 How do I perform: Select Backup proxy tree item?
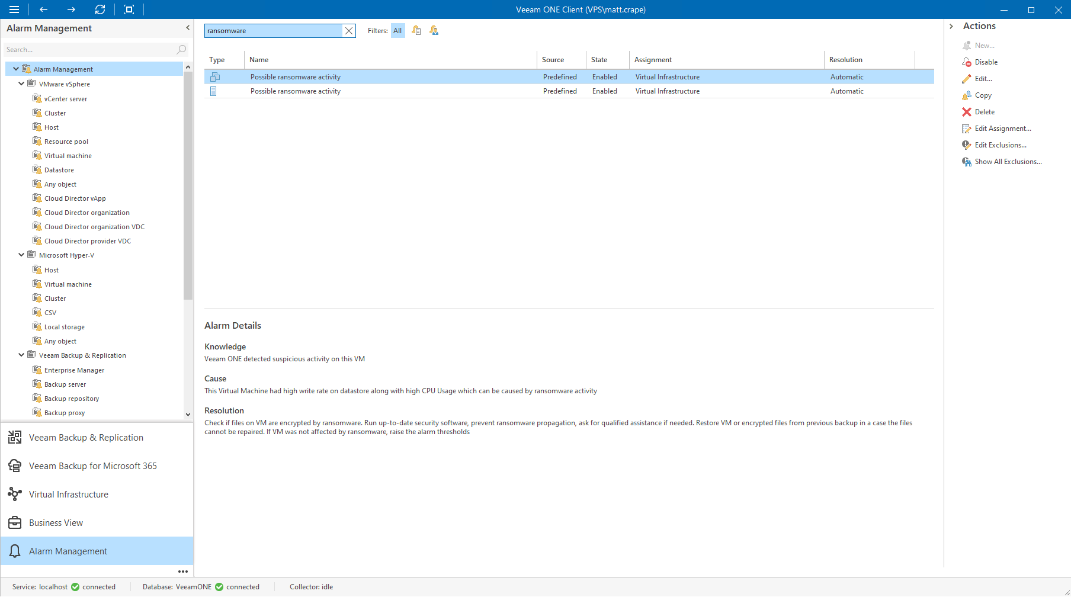[x=65, y=413]
